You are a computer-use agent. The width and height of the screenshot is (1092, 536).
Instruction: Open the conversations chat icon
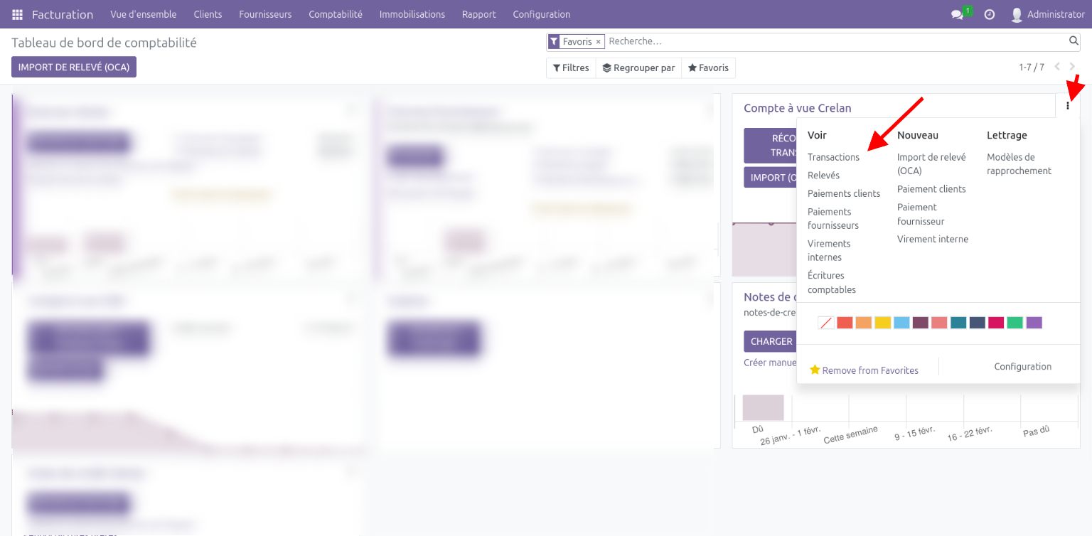pos(957,14)
